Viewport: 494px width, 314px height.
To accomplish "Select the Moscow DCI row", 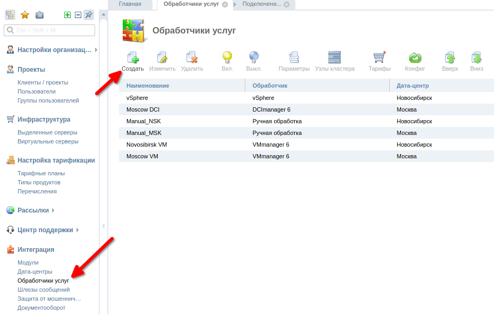I will coord(306,109).
